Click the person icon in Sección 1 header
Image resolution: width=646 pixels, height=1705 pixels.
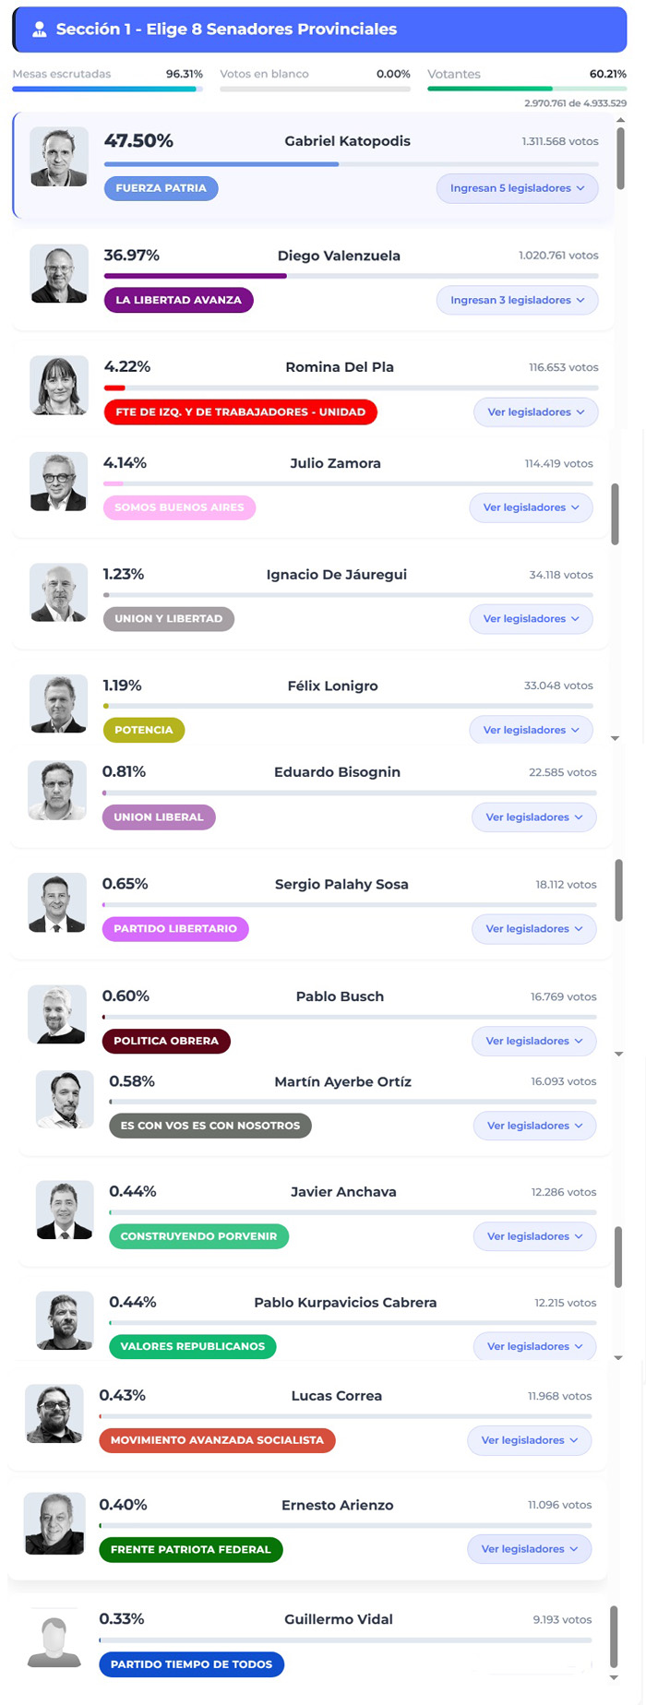point(39,30)
